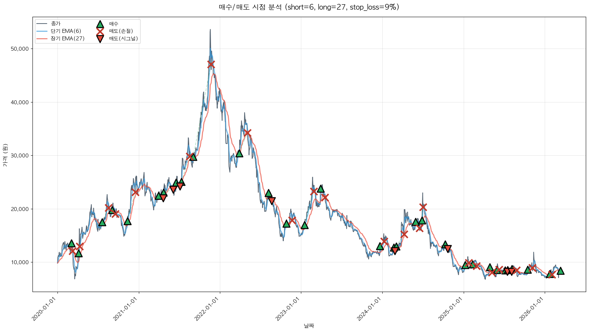Click the green buy triangle in legend
The width and height of the screenshot is (589, 332).
pos(100,24)
